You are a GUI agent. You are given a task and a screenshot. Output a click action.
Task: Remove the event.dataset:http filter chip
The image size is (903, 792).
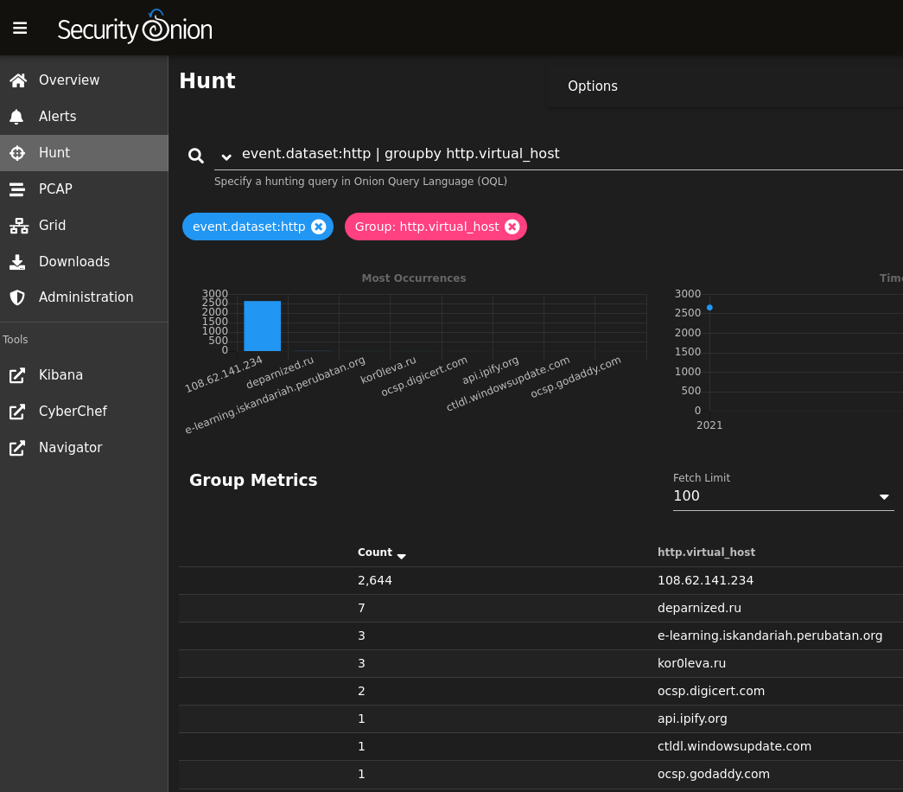click(319, 227)
